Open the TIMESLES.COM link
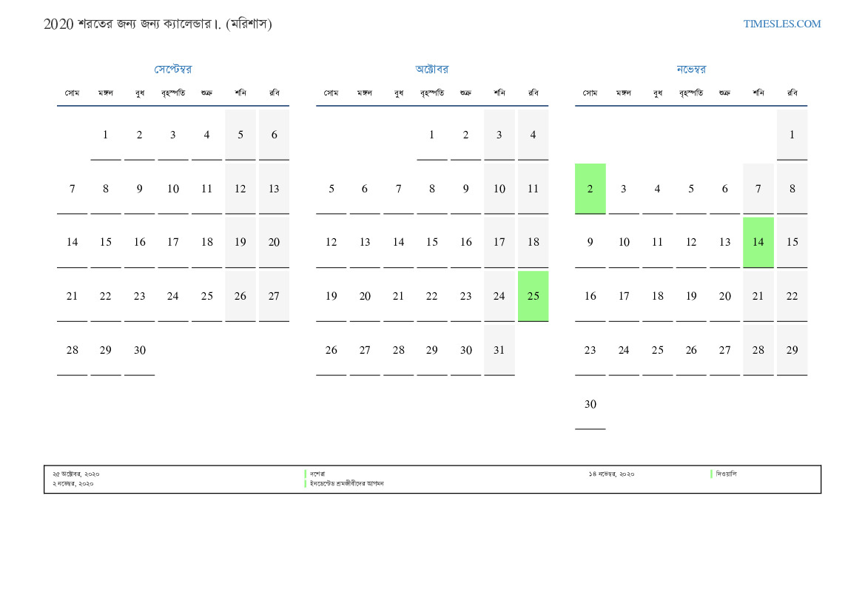This screenshot has width=865, height=612. click(x=781, y=24)
